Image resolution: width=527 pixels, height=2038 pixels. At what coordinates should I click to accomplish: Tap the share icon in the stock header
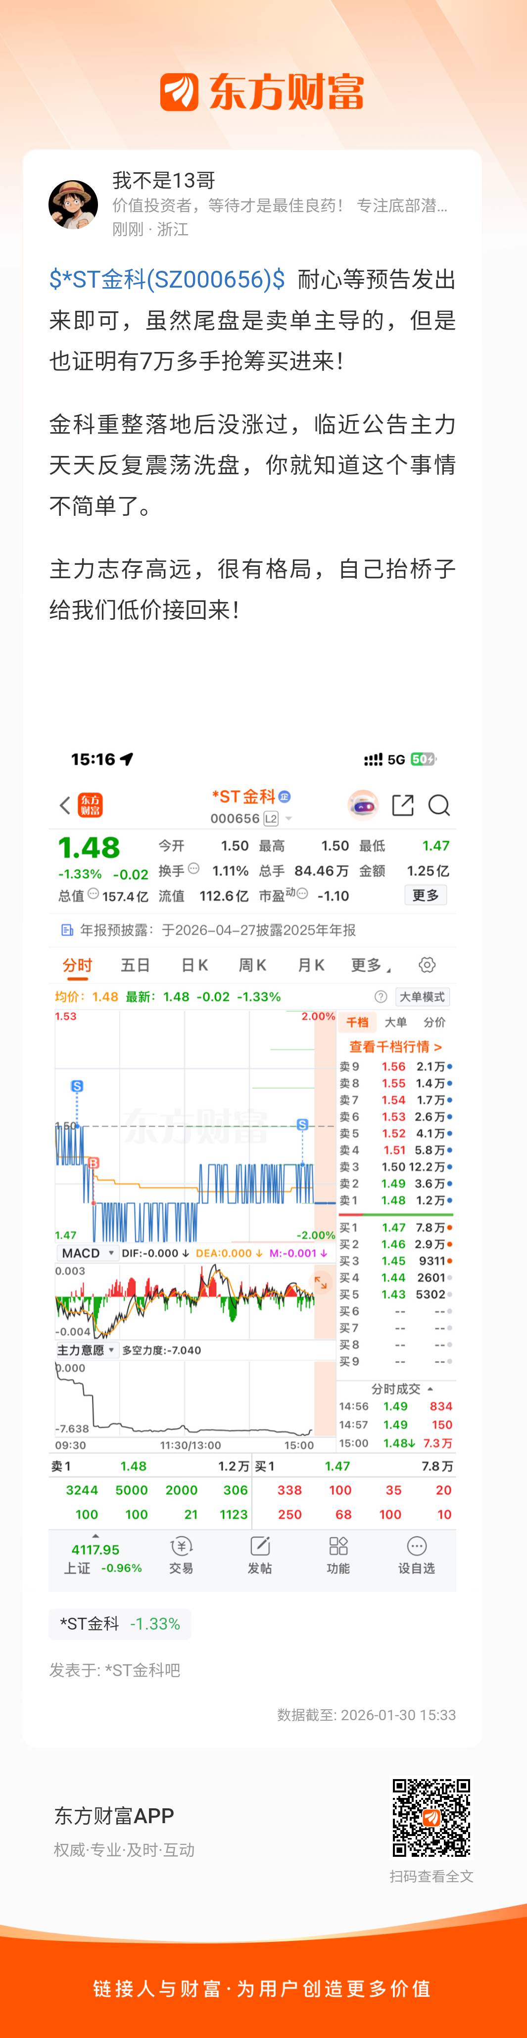(403, 805)
